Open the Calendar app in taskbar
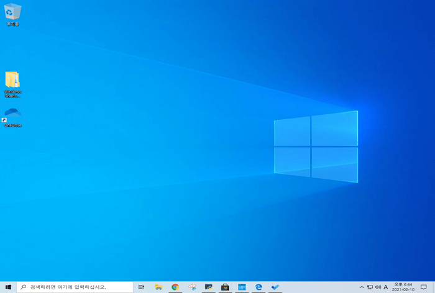The image size is (435, 293). point(242,287)
